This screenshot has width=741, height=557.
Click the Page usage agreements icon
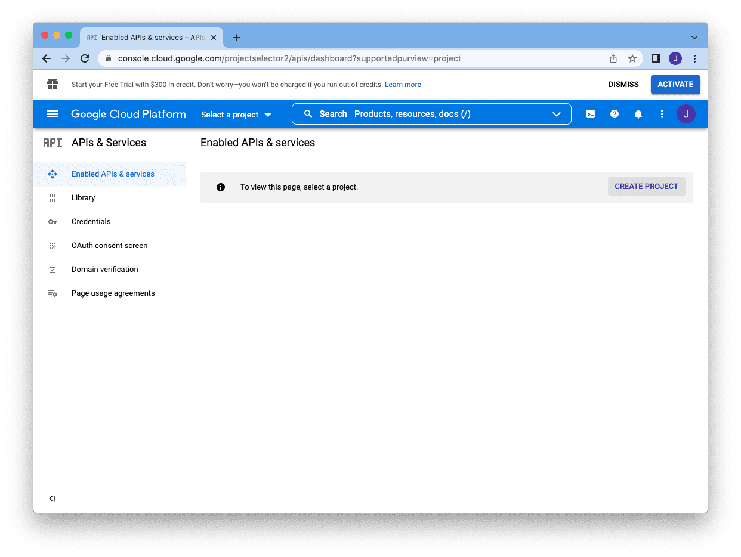tap(53, 293)
